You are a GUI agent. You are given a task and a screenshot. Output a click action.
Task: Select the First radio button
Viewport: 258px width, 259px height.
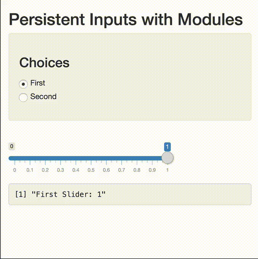click(23, 84)
